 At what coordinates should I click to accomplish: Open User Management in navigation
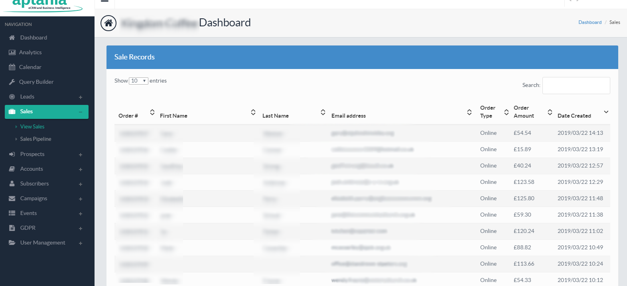click(x=42, y=243)
